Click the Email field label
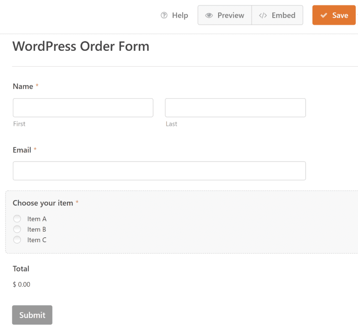Screen dimensions: 358x336 point(22,150)
